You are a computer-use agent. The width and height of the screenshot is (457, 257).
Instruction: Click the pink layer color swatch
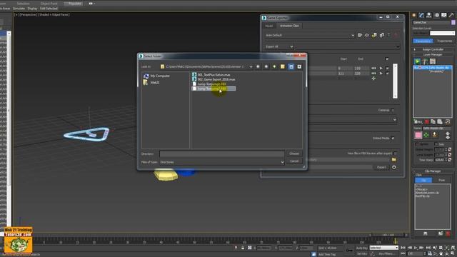[x=418, y=135]
